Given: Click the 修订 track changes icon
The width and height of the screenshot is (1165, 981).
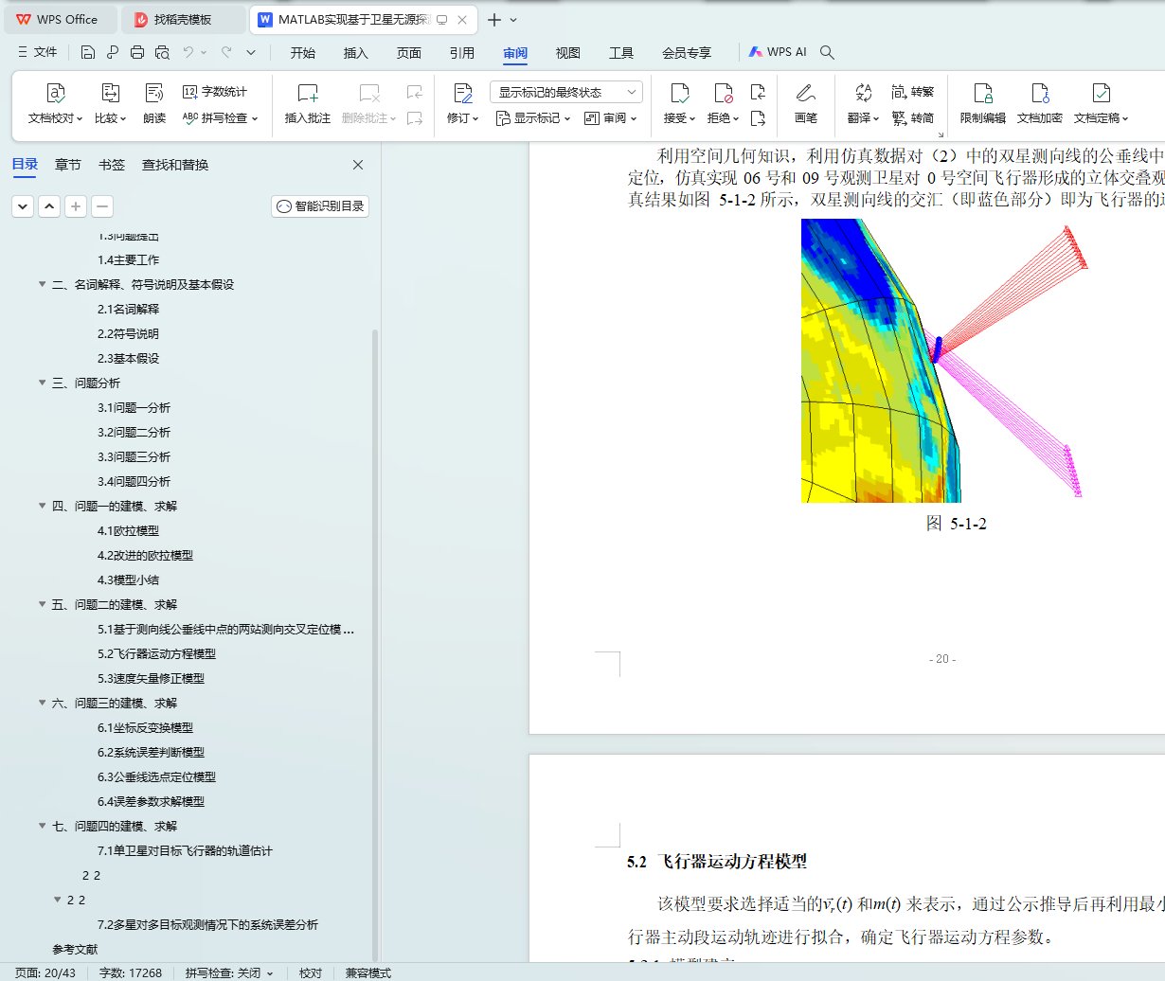Looking at the screenshot, I should pos(463,93).
